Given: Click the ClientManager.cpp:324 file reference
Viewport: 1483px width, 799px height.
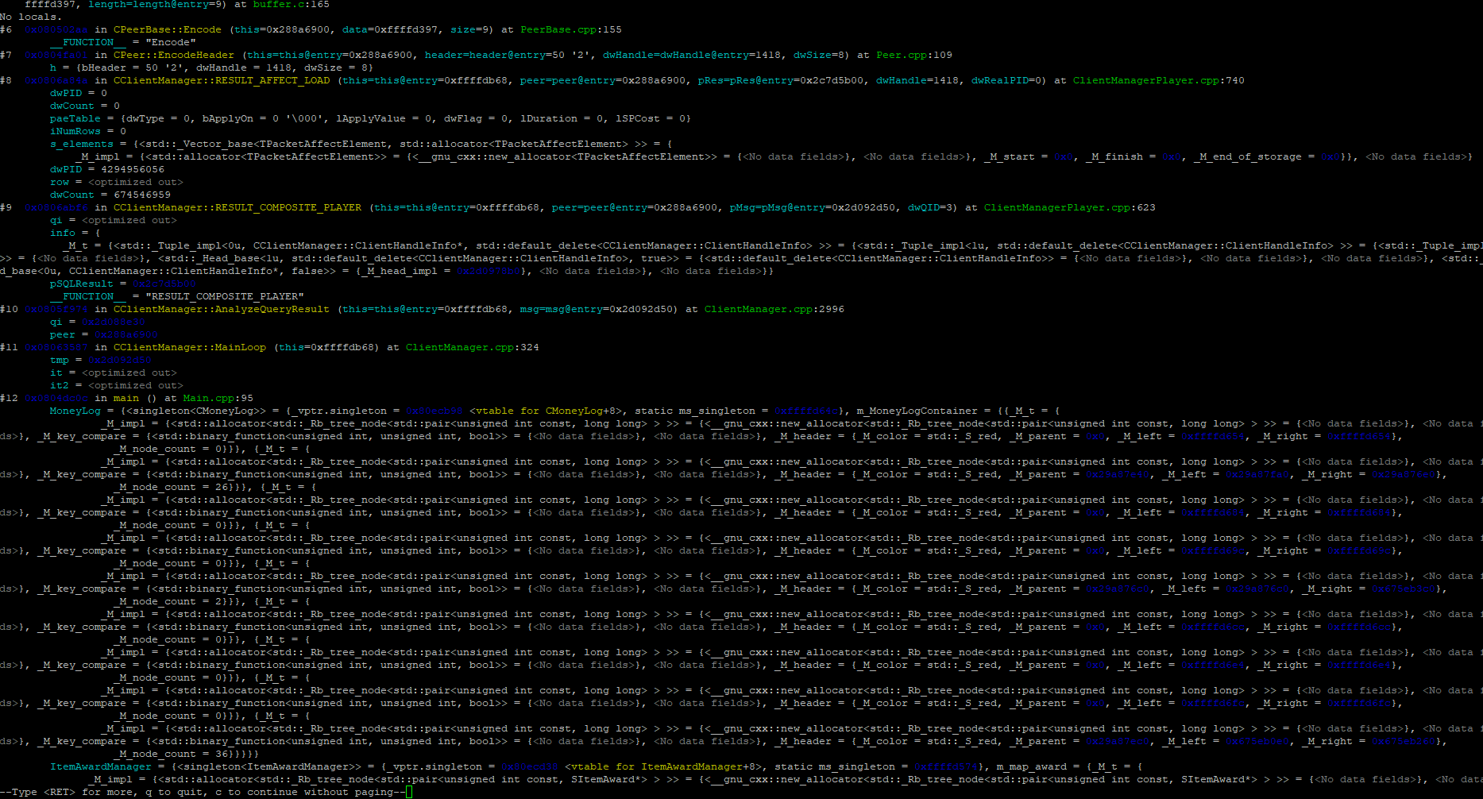Looking at the screenshot, I should pyautogui.click(x=473, y=347).
